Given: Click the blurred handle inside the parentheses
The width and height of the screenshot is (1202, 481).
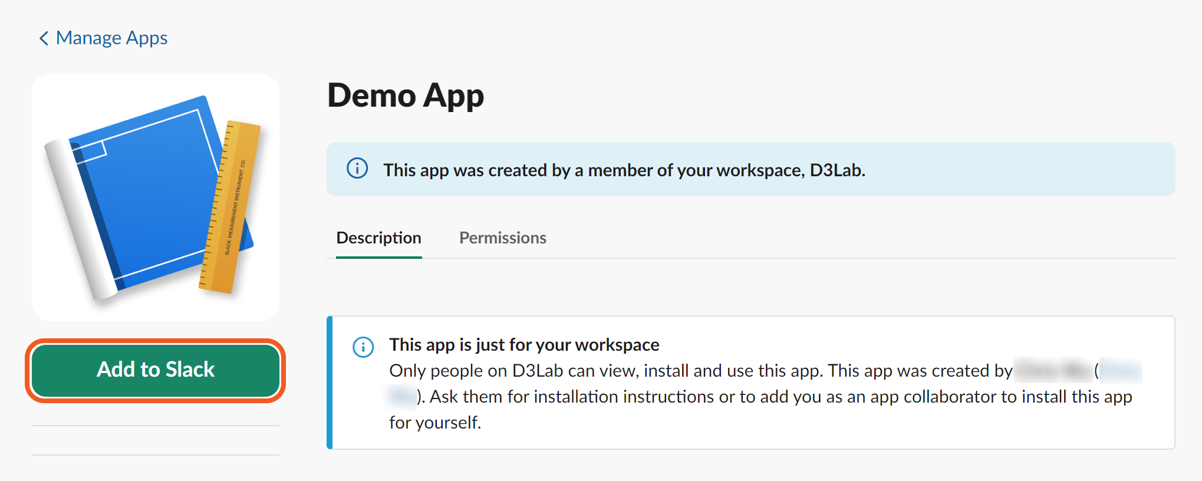Looking at the screenshot, I should point(1120,371).
